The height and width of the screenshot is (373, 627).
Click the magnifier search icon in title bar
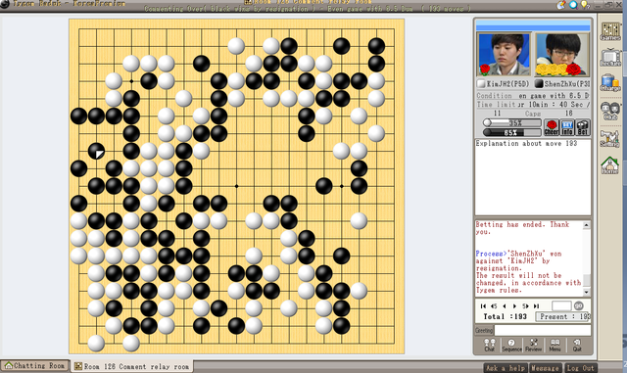pos(573,4)
